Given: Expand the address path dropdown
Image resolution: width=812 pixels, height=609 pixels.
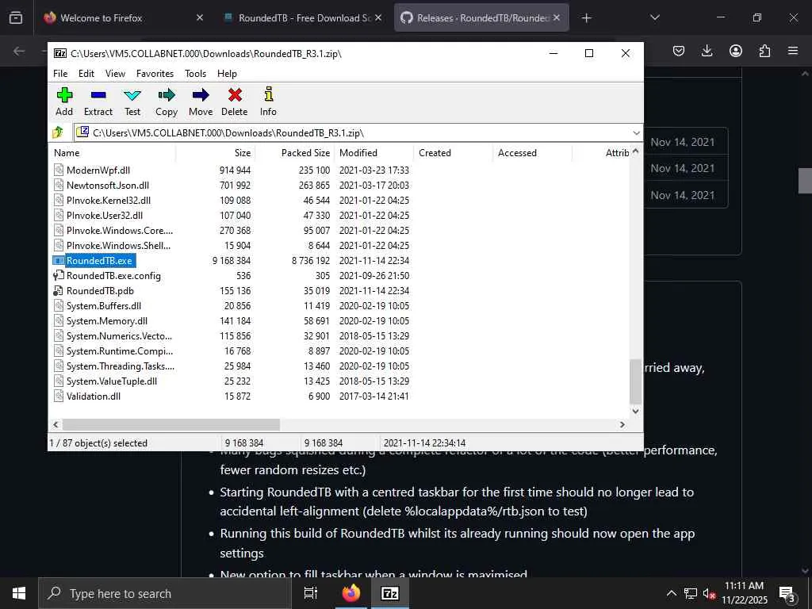Looking at the screenshot, I should click(x=636, y=133).
